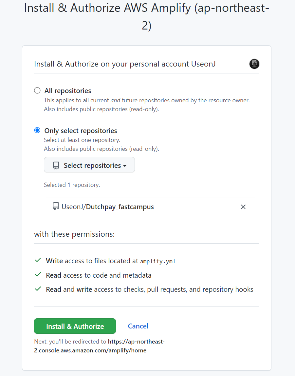
Task: Select the All repositories radio button
Action: (37, 90)
